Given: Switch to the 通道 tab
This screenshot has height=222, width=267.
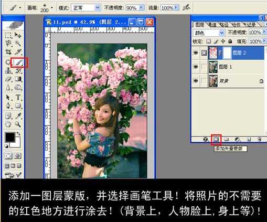Looking at the screenshot, I should pyautogui.click(x=212, y=25).
